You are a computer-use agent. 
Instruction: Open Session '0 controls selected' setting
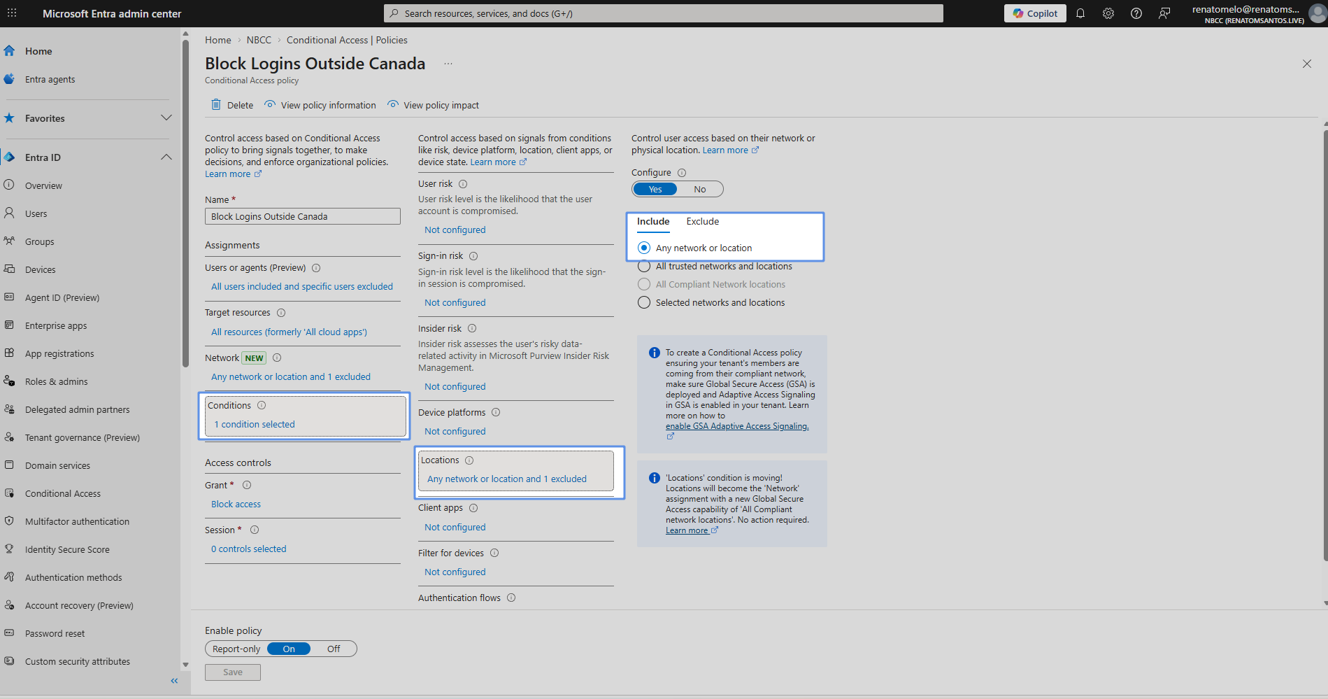[249, 549]
